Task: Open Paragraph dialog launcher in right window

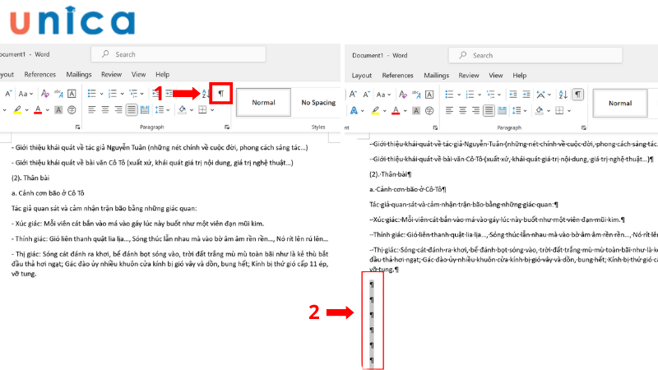Action: pos(583,128)
